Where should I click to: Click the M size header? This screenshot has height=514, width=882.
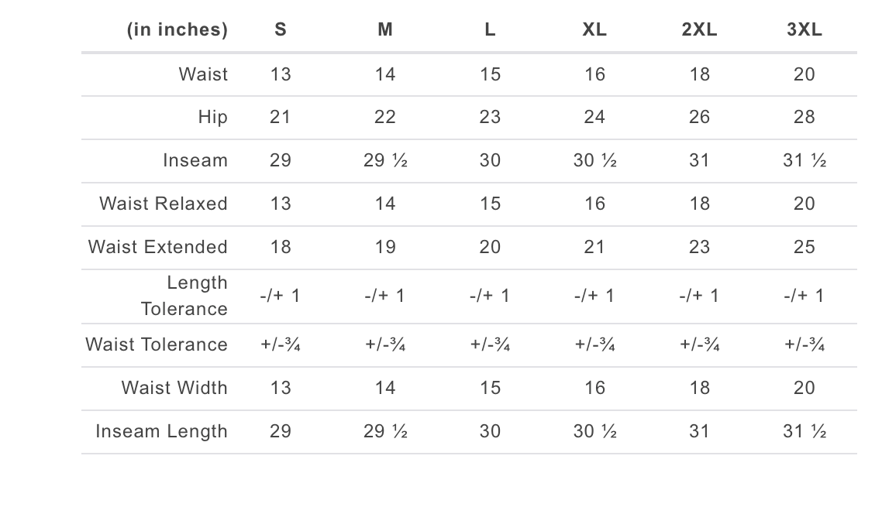pyautogui.click(x=384, y=29)
